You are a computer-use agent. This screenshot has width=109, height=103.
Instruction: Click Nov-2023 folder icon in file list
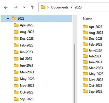[85, 79]
